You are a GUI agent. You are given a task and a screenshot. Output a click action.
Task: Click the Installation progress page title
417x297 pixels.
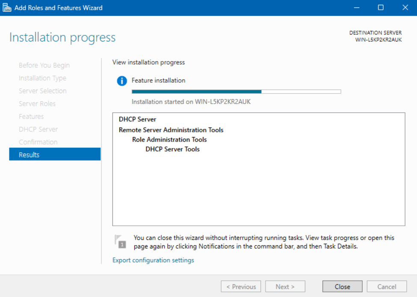62,37
